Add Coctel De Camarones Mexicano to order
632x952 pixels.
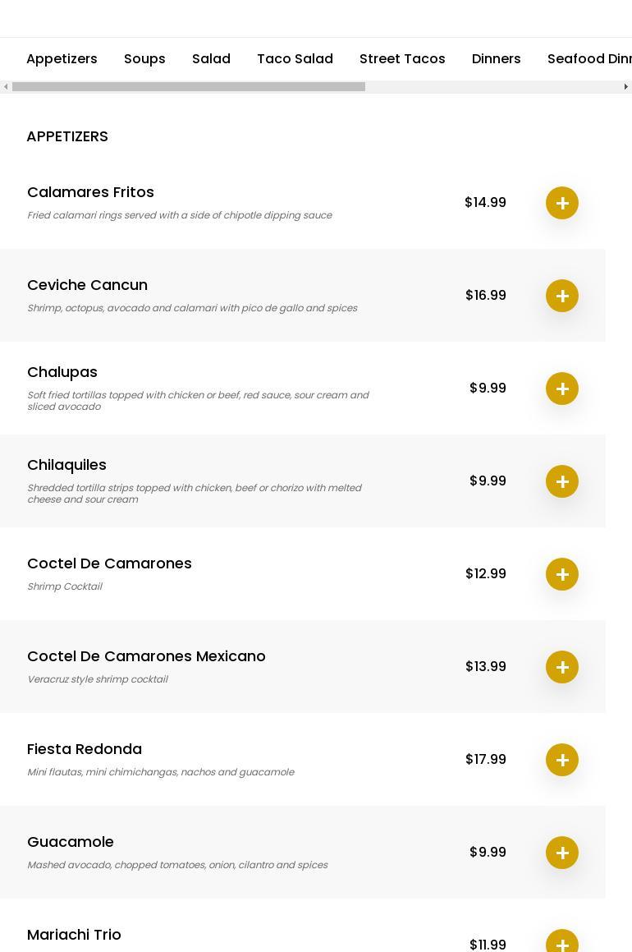pos(562,667)
